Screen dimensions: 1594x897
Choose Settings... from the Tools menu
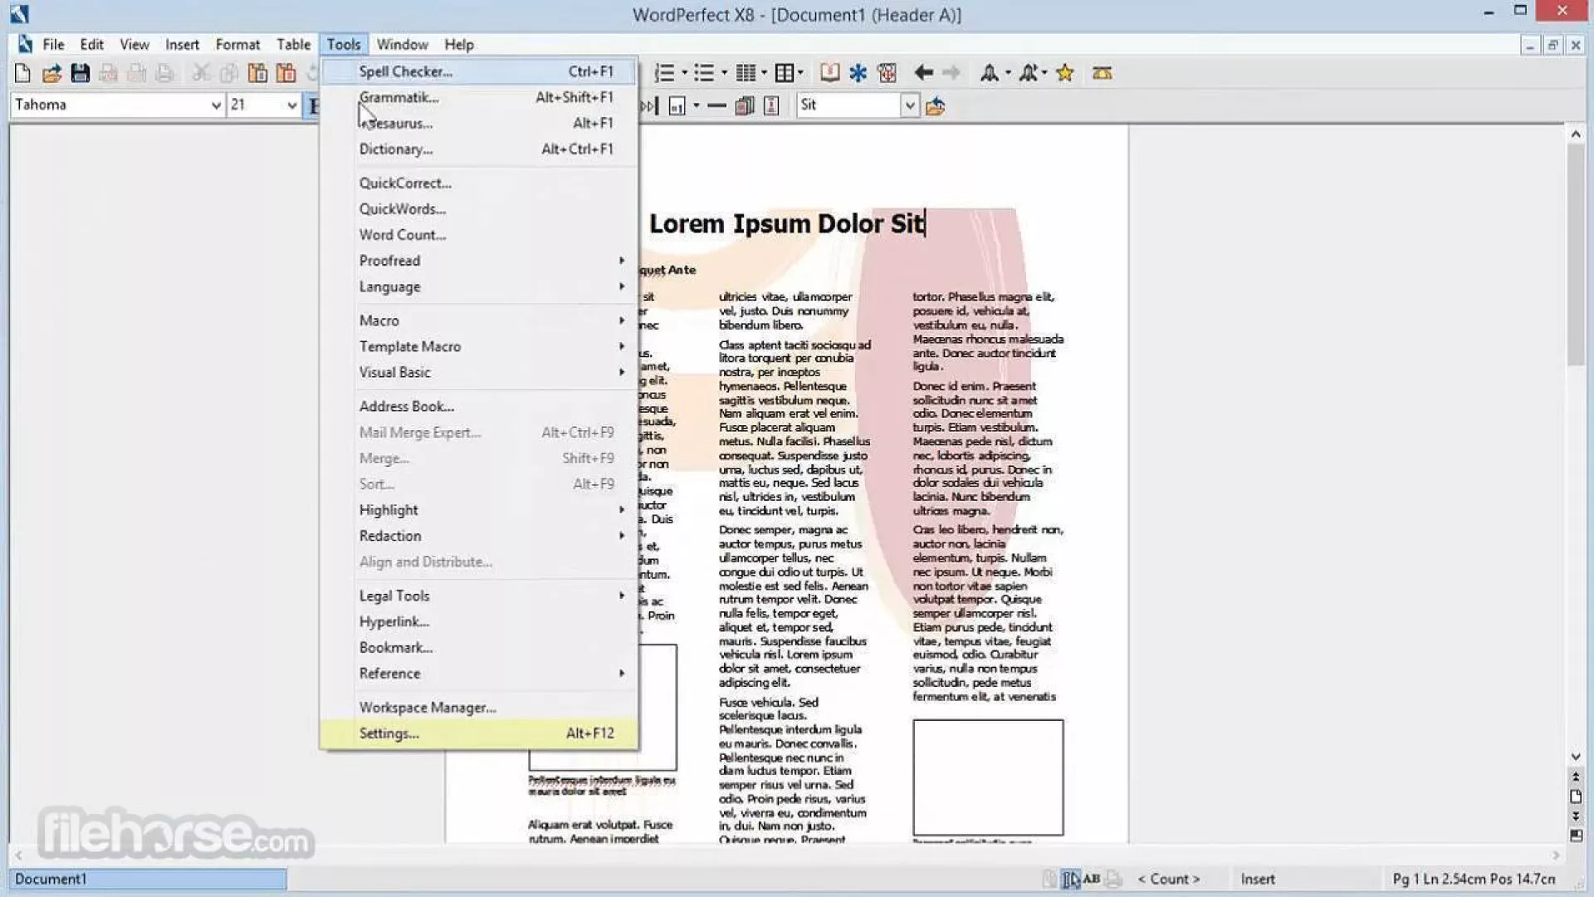389,733
